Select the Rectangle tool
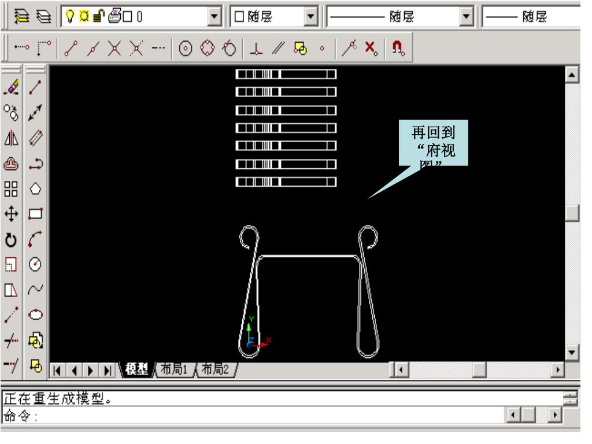592x444 pixels. (x=35, y=214)
